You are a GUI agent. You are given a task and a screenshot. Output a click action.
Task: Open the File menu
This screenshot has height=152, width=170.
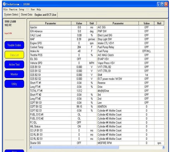point(5,9)
